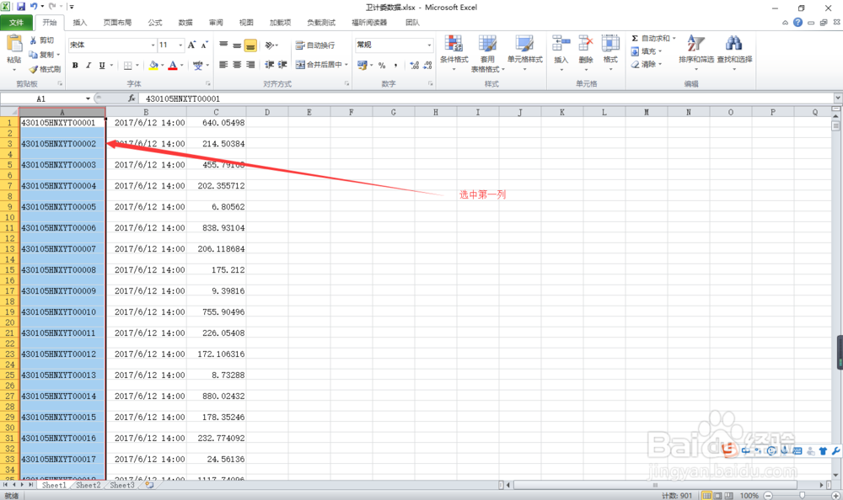Toggle Underline formatting

point(102,66)
